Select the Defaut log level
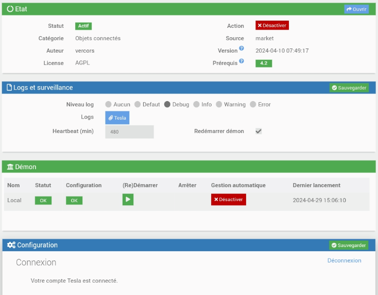The image size is (378, 295). pyautogui.click(x=138, y=104)
